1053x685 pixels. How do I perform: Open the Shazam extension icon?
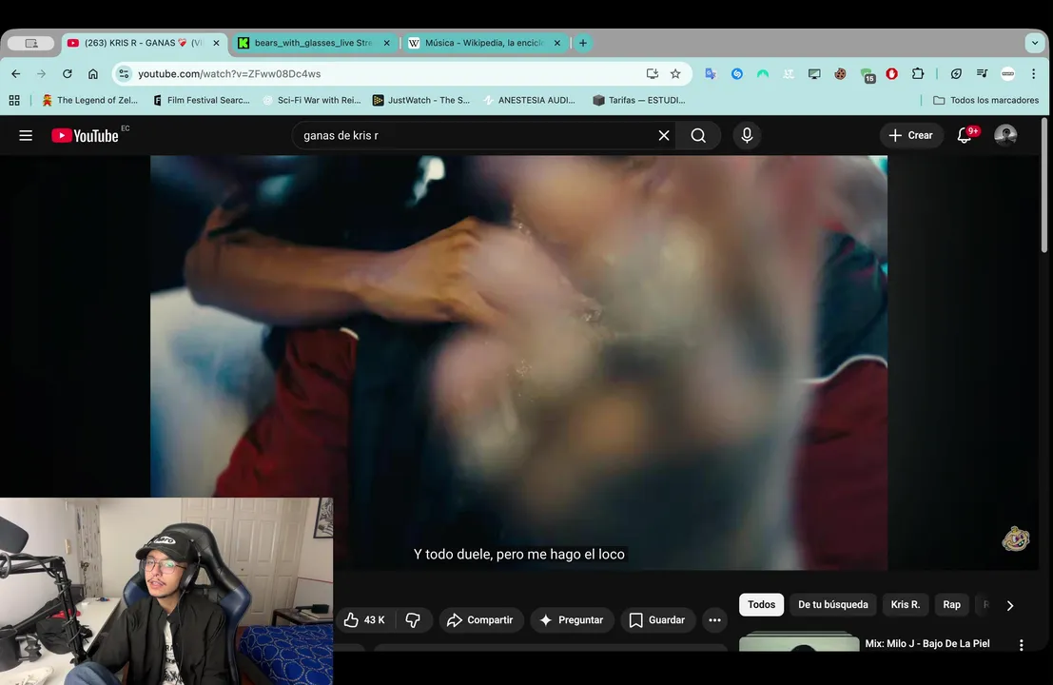pos(736,74)
